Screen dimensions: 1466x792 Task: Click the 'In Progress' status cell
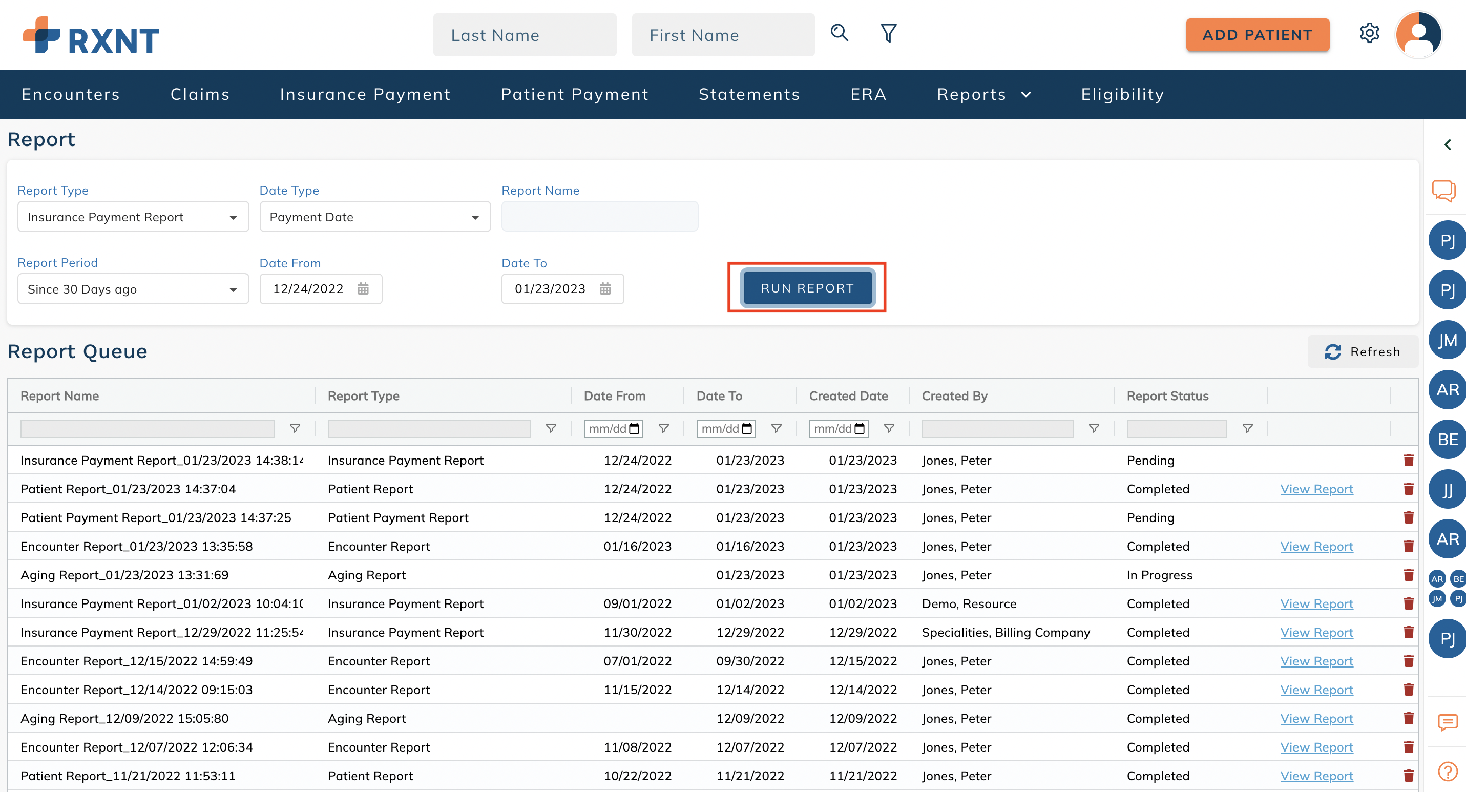pos(1159,575)
